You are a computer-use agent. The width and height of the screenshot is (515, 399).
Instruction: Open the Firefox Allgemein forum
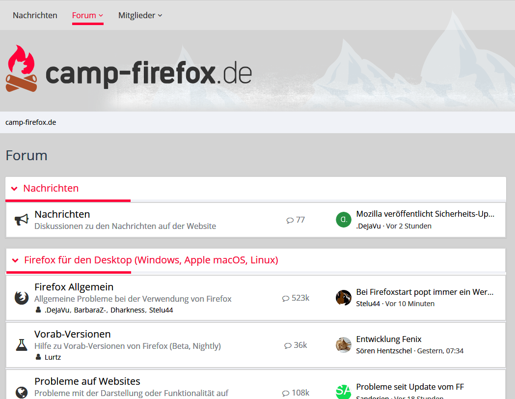click(74, 287)
